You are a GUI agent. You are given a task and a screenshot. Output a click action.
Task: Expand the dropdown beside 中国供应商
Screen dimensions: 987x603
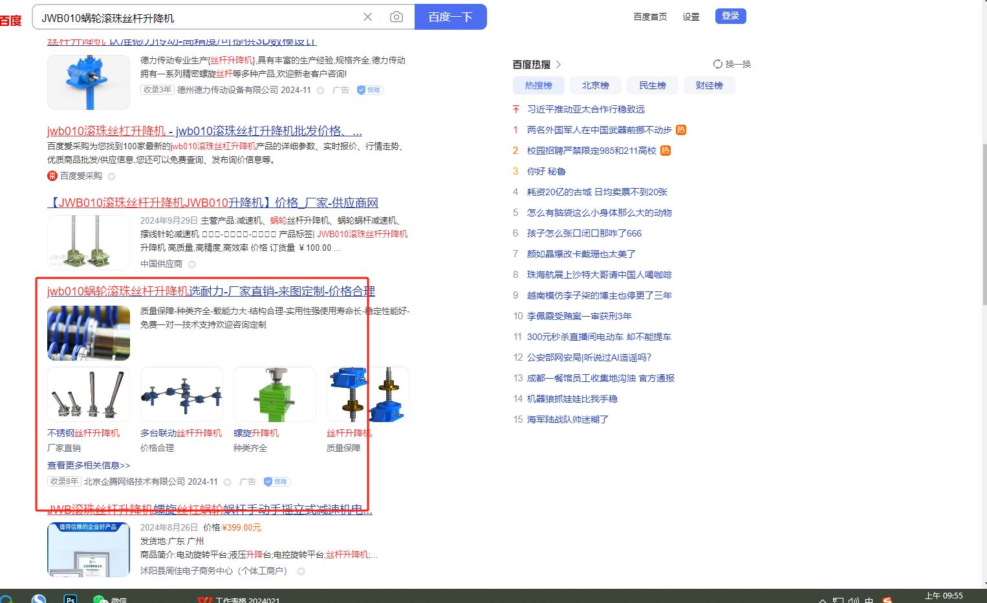[x=191, y=264]
